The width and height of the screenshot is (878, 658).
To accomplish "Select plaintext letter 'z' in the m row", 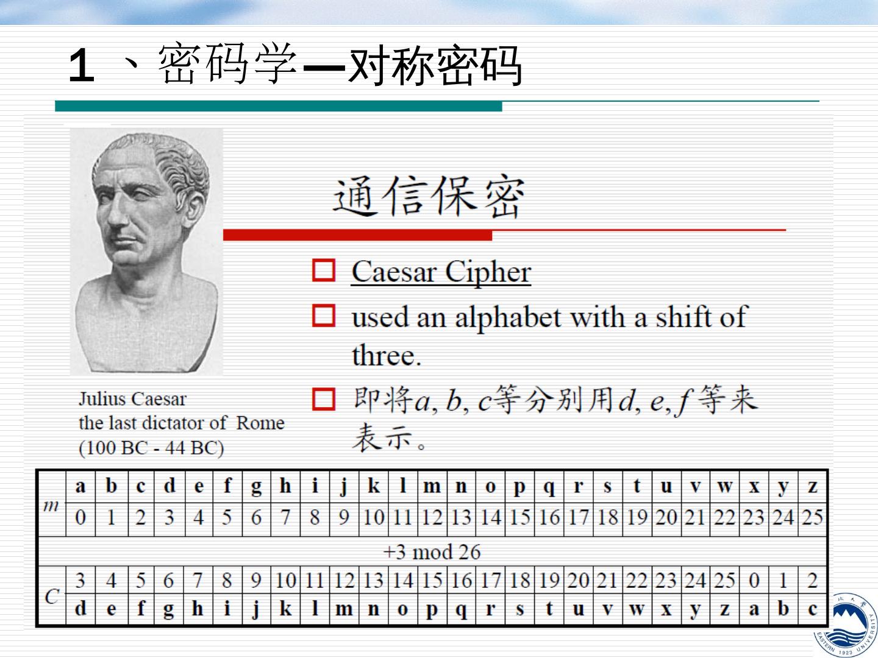I will pos(812,487).
